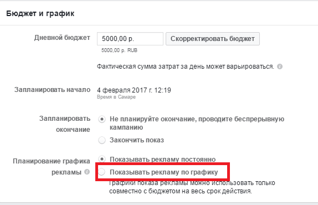318x205 pixels.
Task: Click the 'Запланировать начало' label
Action: click(52, 90)
